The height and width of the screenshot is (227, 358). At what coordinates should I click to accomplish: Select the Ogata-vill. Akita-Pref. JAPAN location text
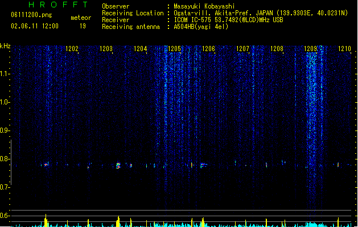tap(261, 13)
